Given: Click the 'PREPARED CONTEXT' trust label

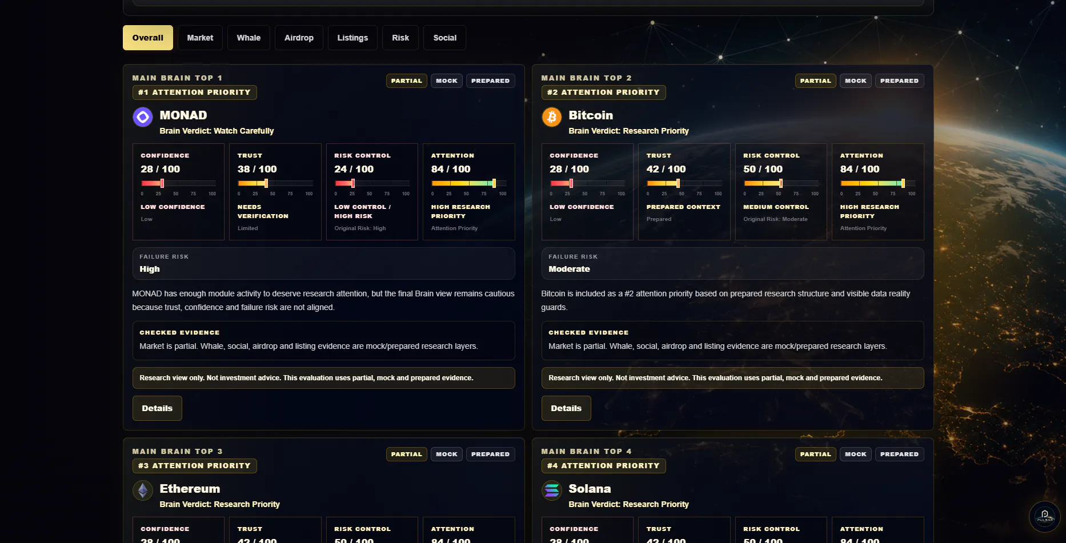Looking at the screenshot, I should (683, 207).
